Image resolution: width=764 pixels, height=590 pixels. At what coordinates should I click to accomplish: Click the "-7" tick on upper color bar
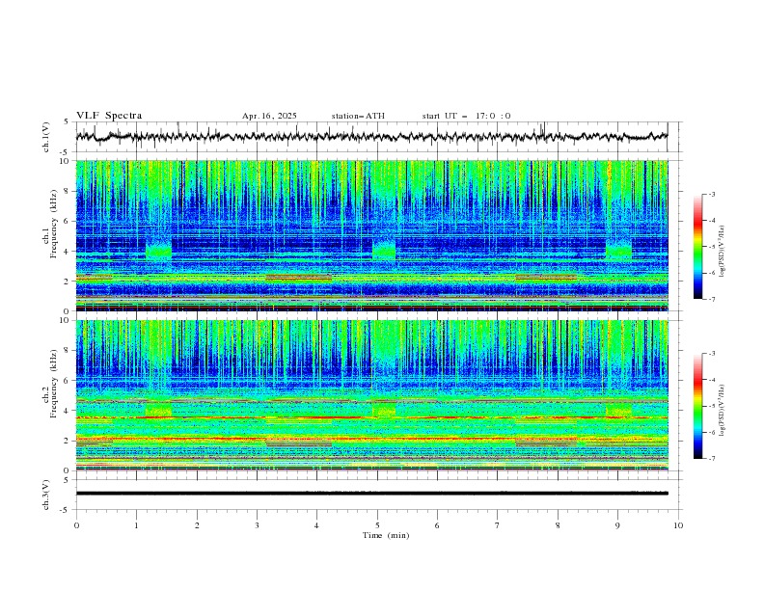point(711,299)
